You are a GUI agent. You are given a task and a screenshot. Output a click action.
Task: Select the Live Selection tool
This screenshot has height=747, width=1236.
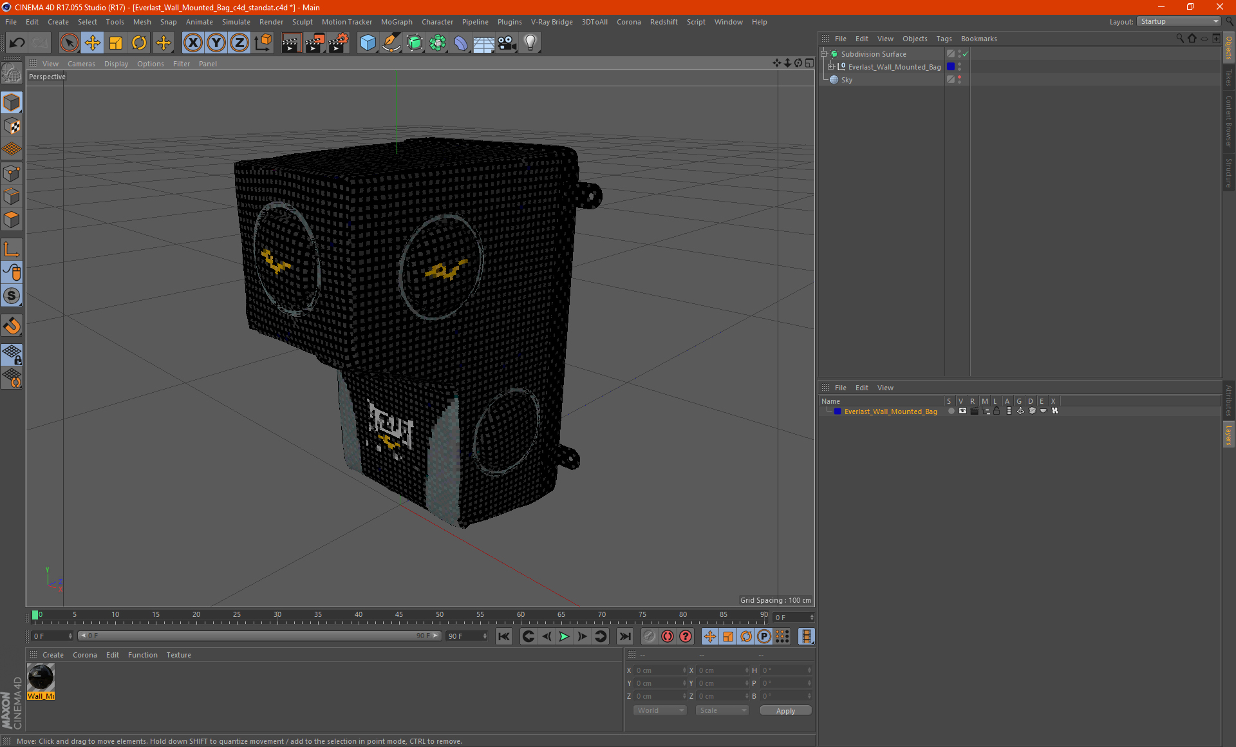(69, 43)
